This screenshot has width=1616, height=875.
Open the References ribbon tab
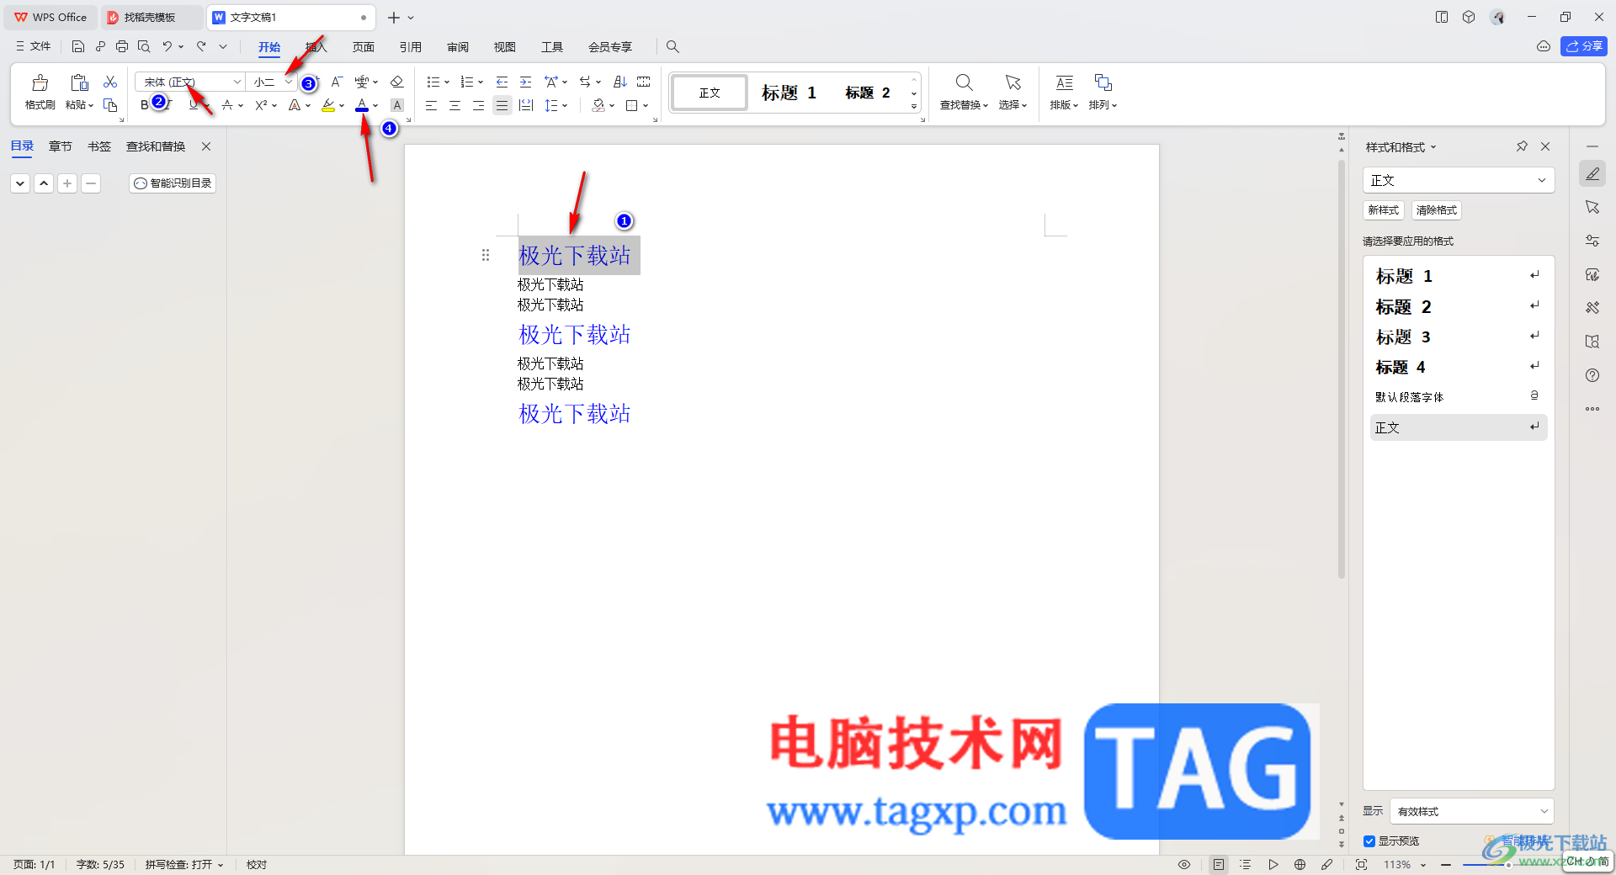point(410,47)
